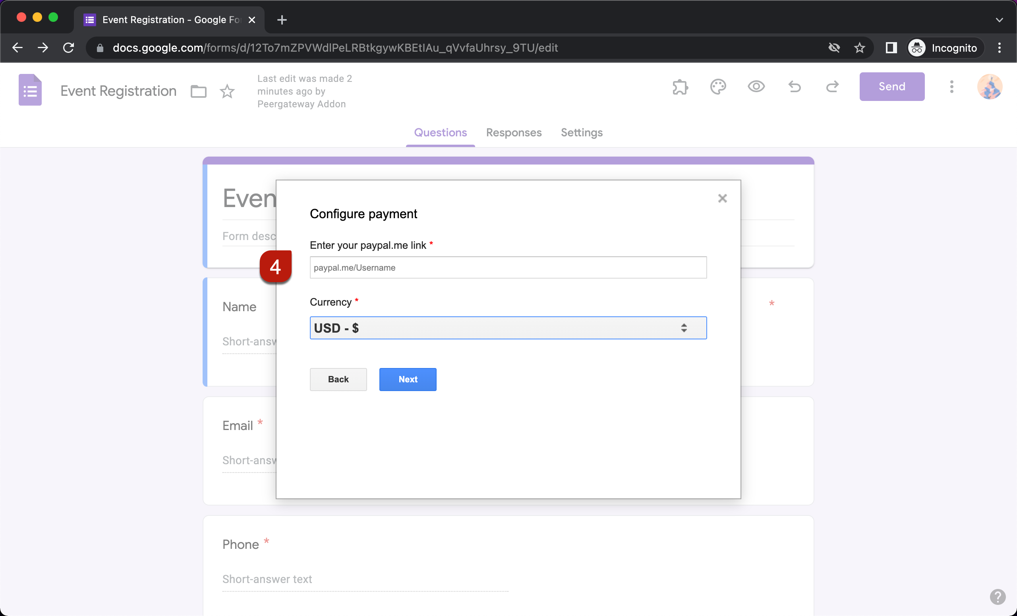Close the Configure payment dialog
Viewport: 1017px width, 616px height.
722,199
